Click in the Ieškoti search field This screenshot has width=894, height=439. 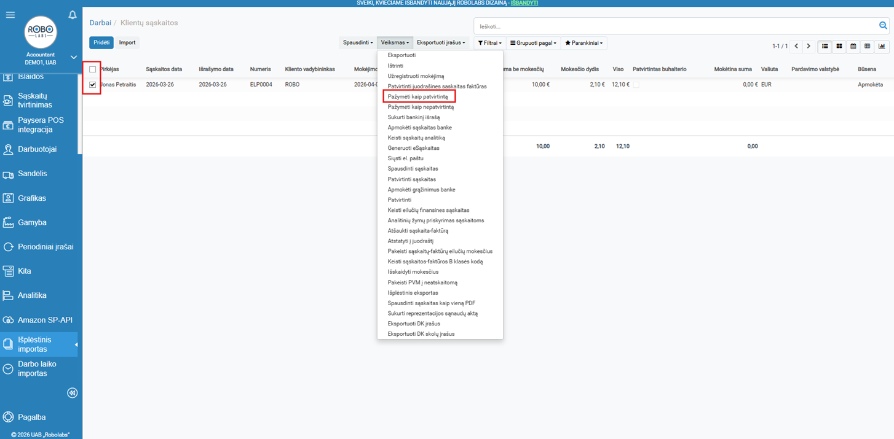(x=676, y=26)
